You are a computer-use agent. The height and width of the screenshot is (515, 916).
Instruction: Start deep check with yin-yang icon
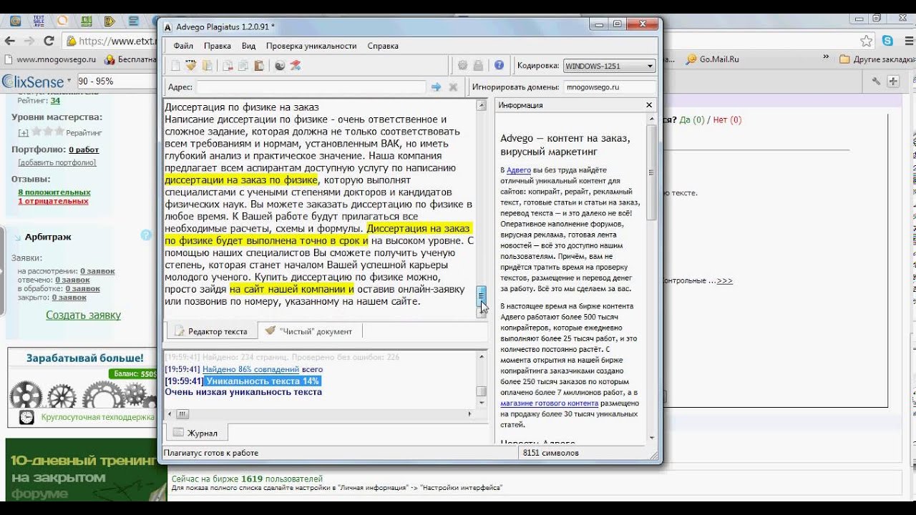(280, 66)
